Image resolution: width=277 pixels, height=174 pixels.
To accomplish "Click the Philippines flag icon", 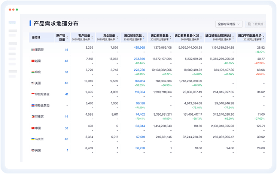I will [x=33, y=117].
